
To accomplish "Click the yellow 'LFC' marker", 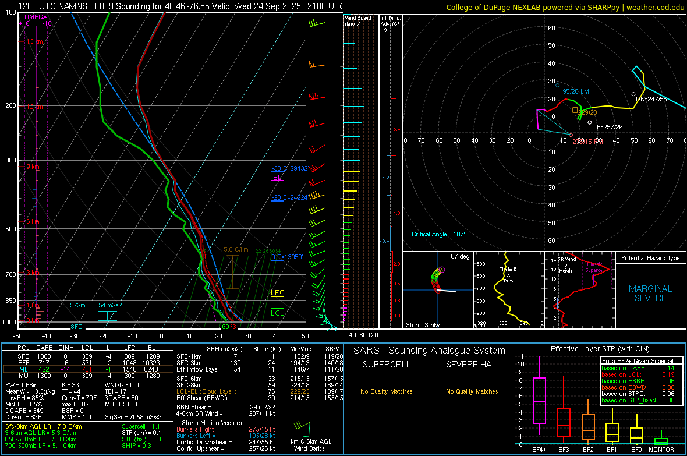I will coord(277,293).
